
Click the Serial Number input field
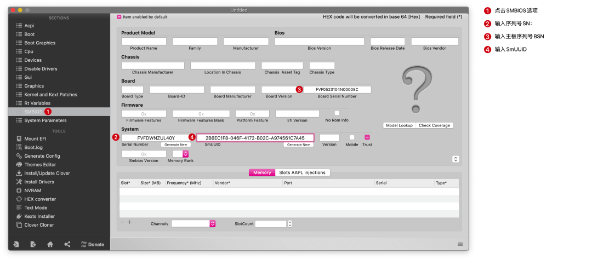click(x=156, y=138)
